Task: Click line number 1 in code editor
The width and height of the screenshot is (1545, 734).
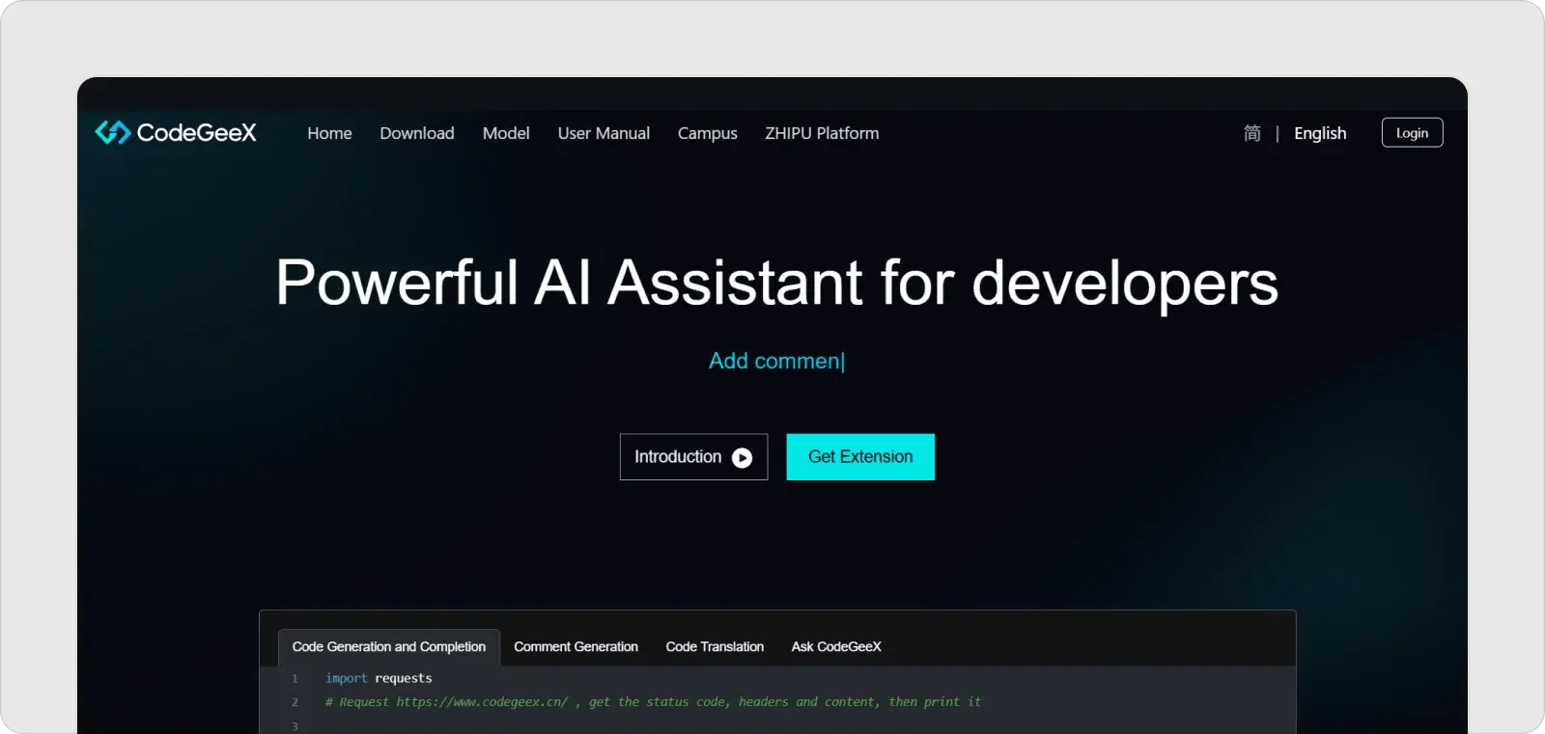Action: point(295,678)
